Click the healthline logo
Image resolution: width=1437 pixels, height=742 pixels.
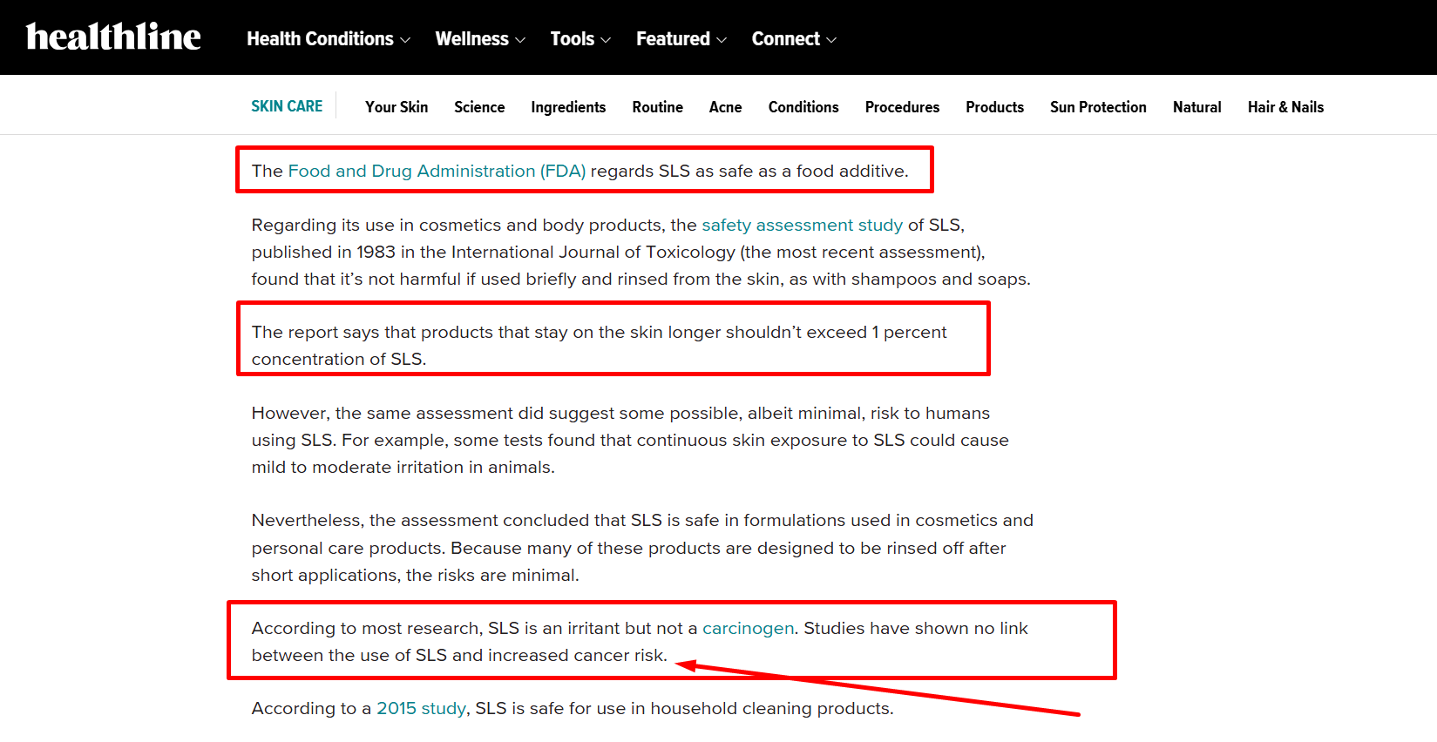coord(113,37)
